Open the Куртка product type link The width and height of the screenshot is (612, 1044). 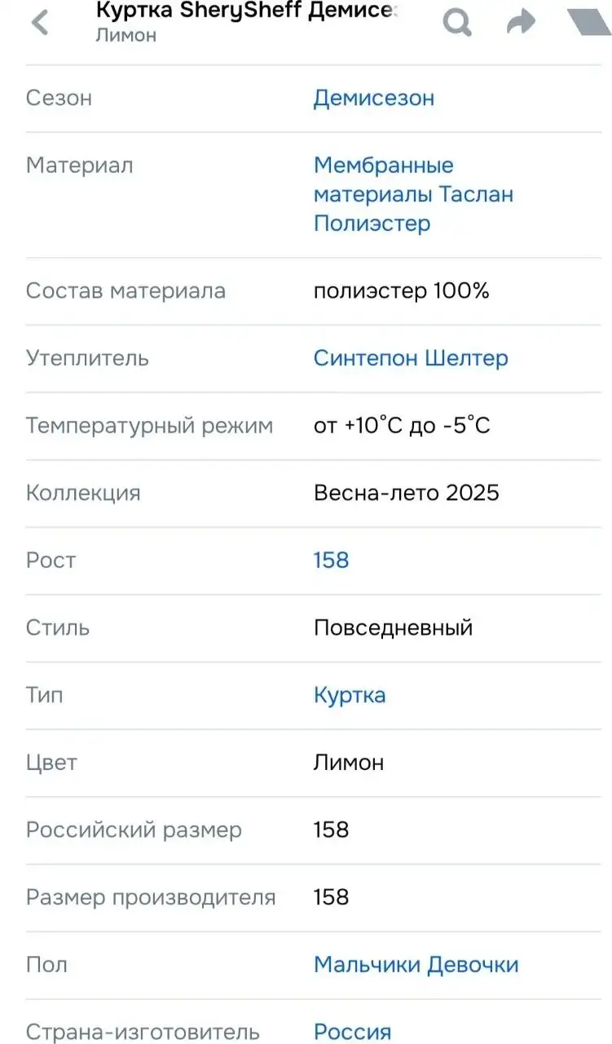point(350,695)
